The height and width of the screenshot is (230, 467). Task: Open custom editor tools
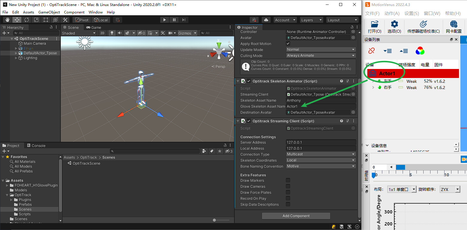(x=65, y=20)
